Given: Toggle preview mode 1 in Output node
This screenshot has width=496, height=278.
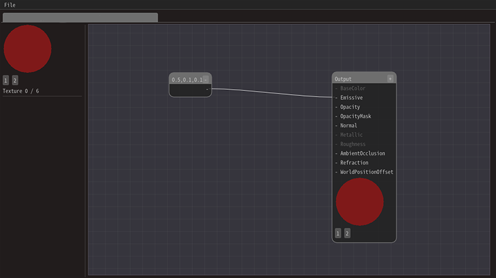Looking at the screenshot, I should click(x=338, y=233).
